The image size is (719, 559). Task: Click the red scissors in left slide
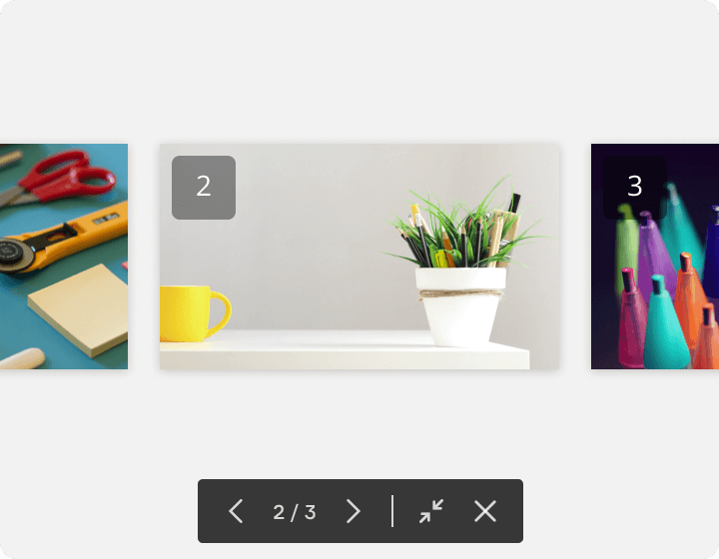click(x=64, y=177)
